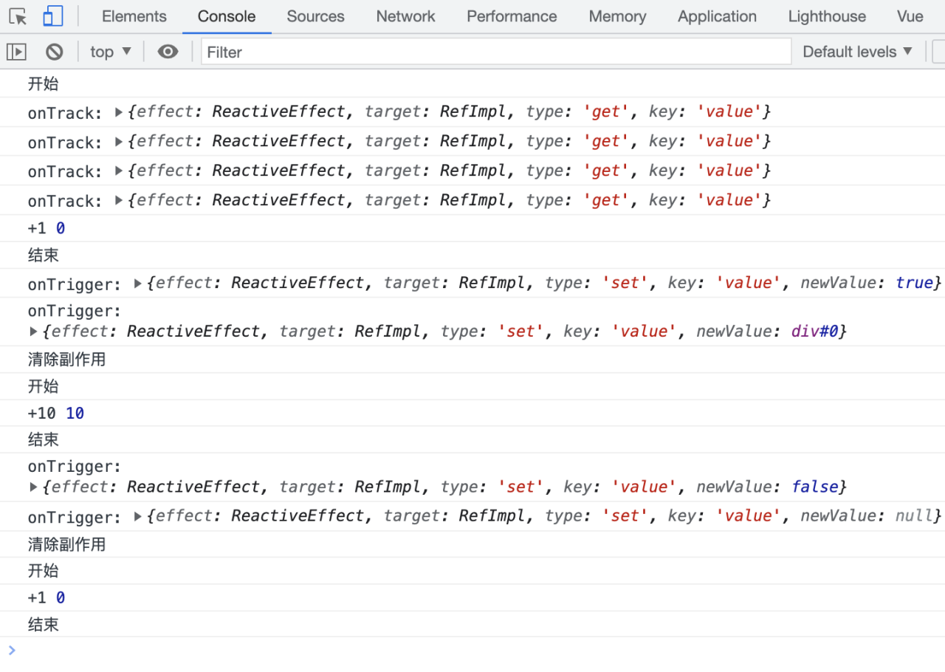The height and width of the screenshot is (672, 945).
Task: Expand the onTrigger object with newValue div#0
Action: 33,332
